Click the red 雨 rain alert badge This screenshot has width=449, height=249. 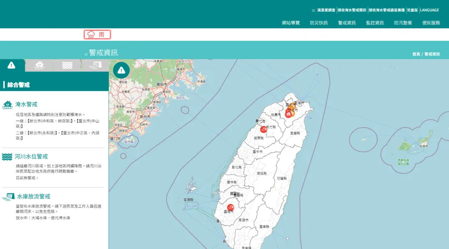click(x=97, y=35)
